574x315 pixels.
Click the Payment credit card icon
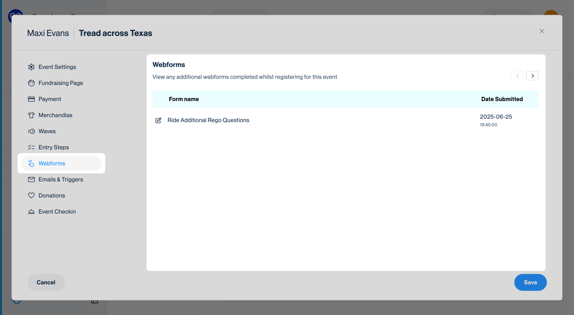31,99
